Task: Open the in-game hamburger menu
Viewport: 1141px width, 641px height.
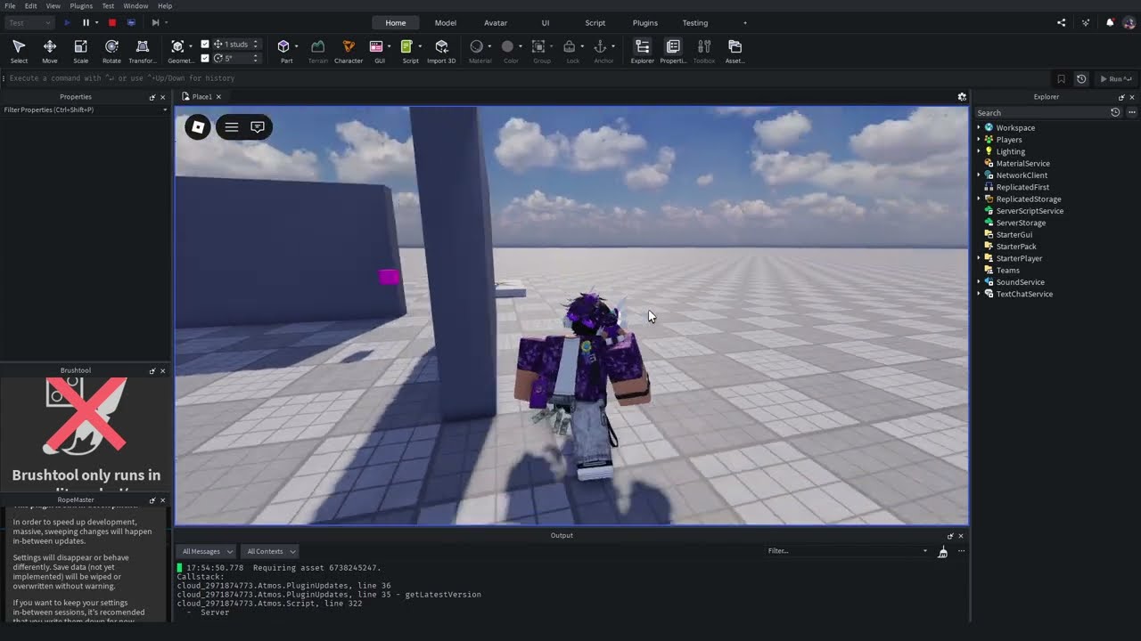Action: point(231,127)
